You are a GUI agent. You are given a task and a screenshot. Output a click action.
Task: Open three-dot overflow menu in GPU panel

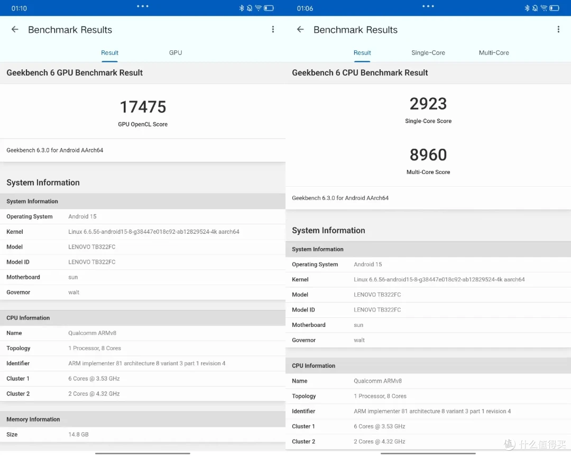pyautogui.click(x=273, y=30)
